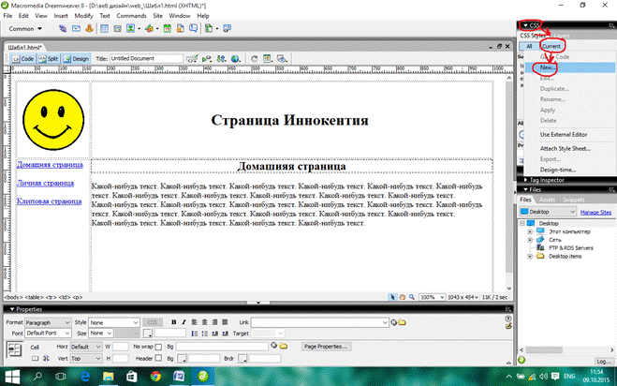
Task: Click the smiley face image
Action: (53, 119)
